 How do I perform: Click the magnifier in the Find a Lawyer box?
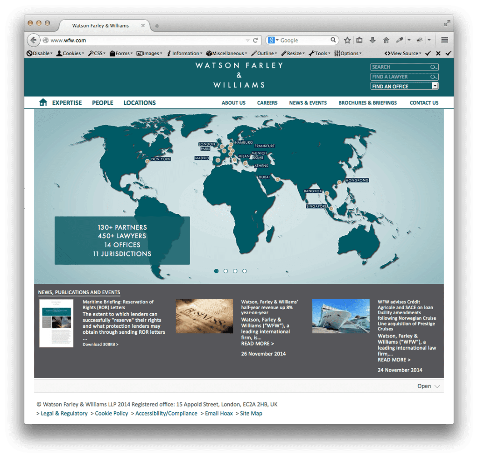point(434,77)
